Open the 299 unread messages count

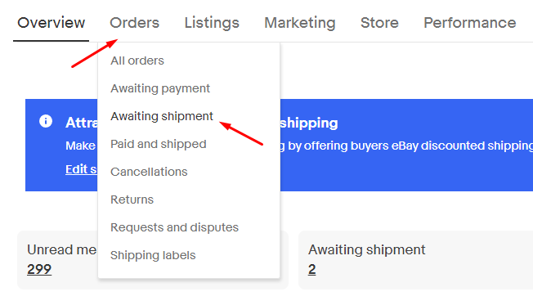39,269
